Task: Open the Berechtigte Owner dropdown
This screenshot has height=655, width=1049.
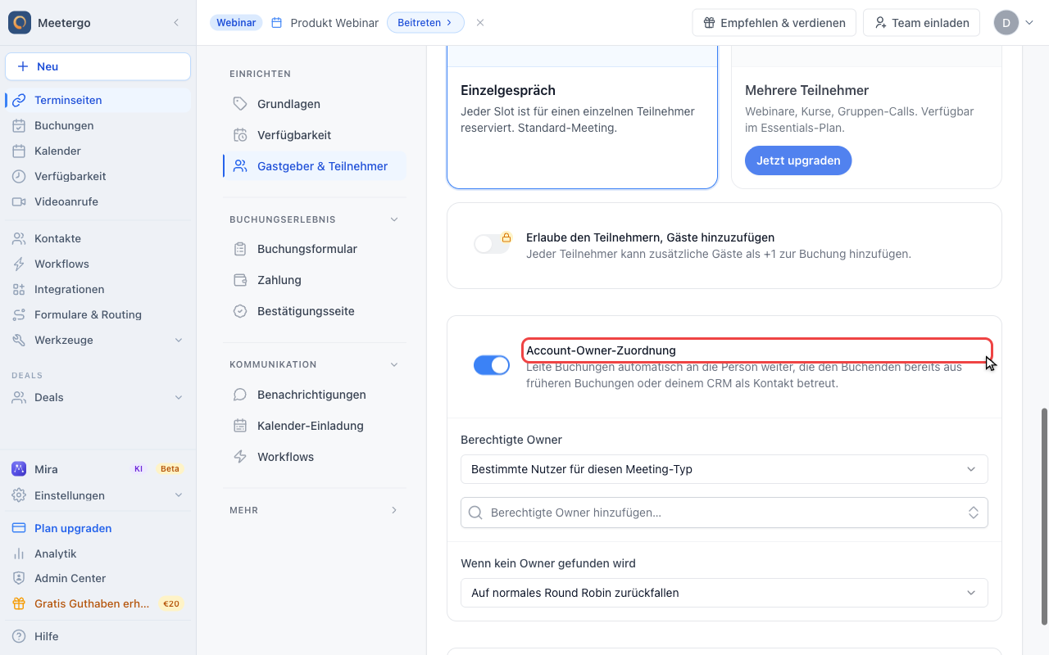Action: (x=724, y=469)
